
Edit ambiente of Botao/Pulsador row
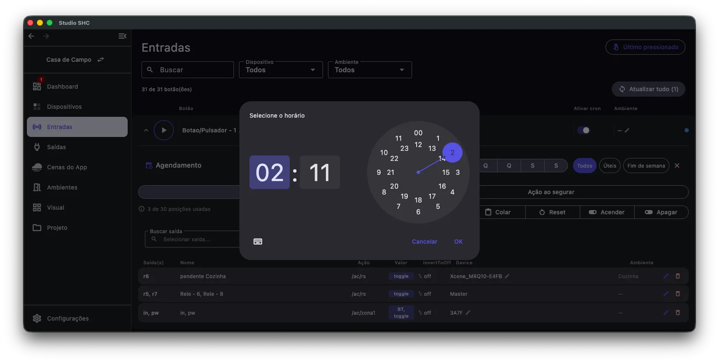(x=627, y=130)
